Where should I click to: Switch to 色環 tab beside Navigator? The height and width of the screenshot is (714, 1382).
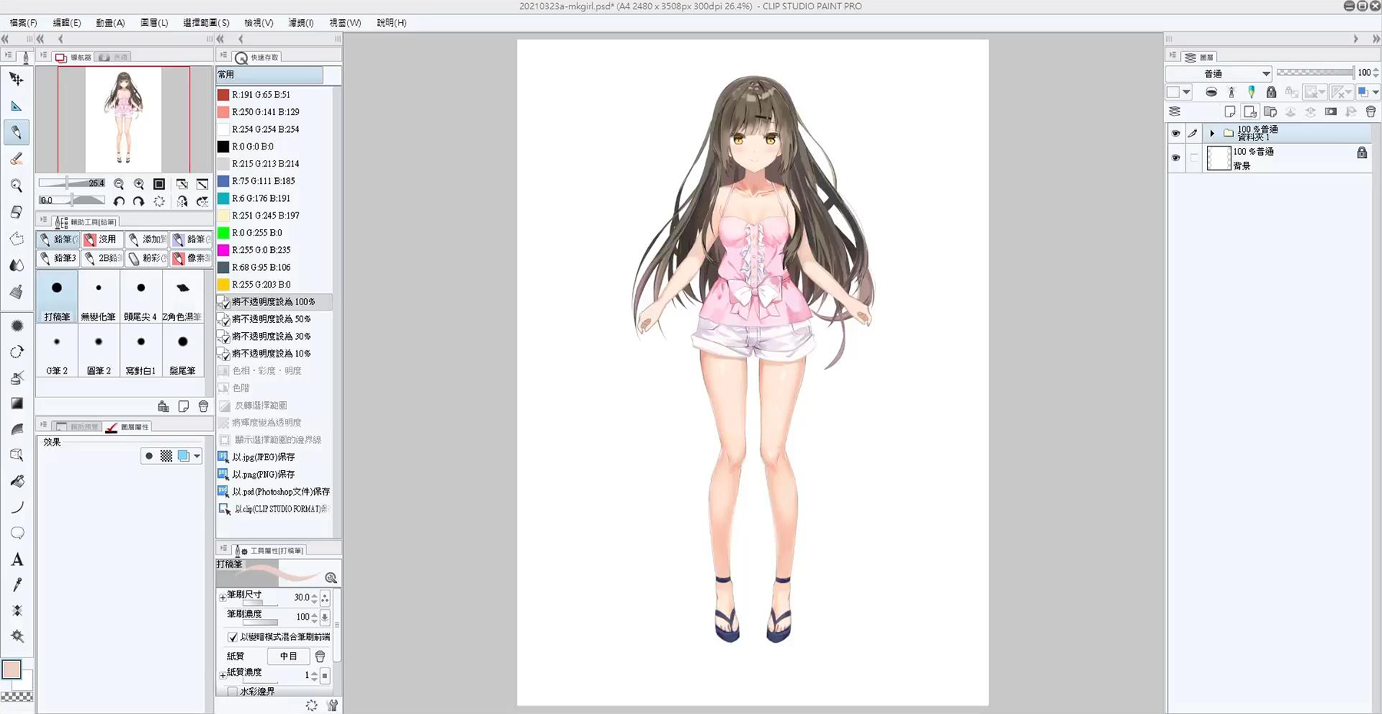pos(114,58)
